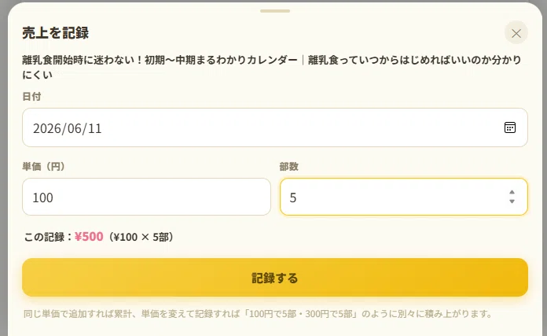Click the 部数 label
Screen dimensions: 547x336
289,166
